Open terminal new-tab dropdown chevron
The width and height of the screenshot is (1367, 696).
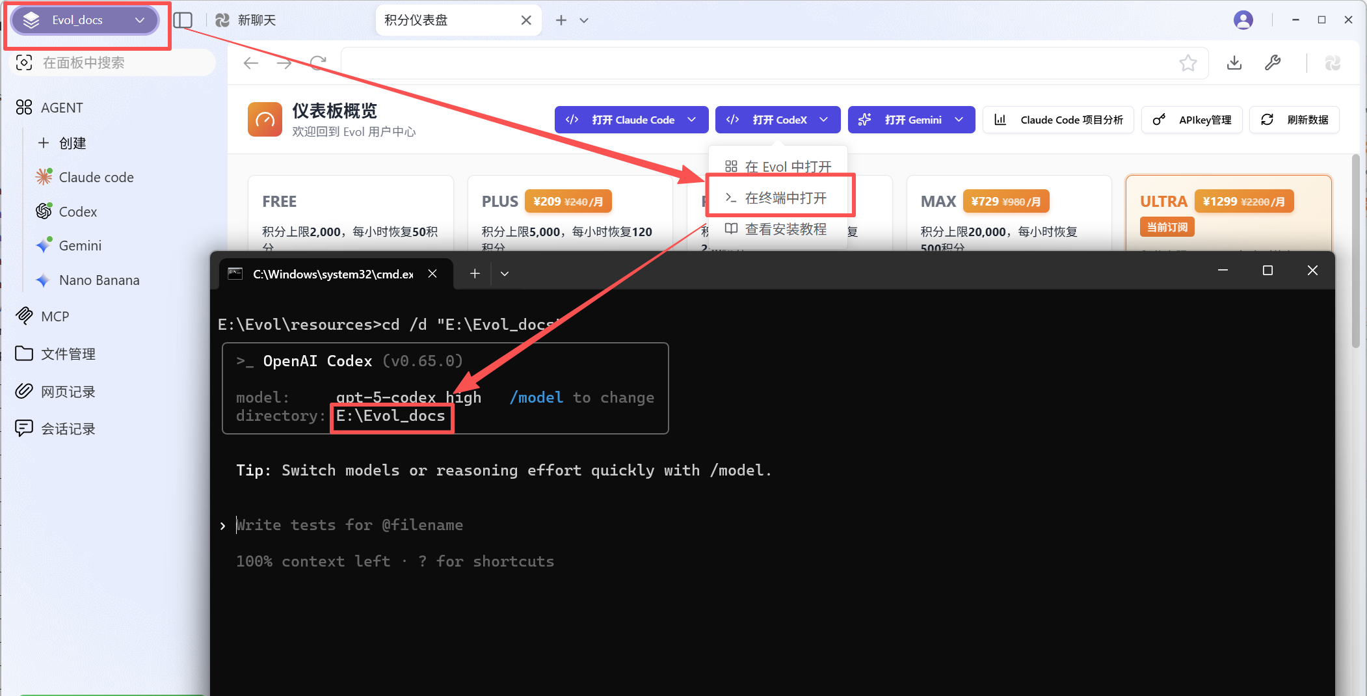[505, 274]
